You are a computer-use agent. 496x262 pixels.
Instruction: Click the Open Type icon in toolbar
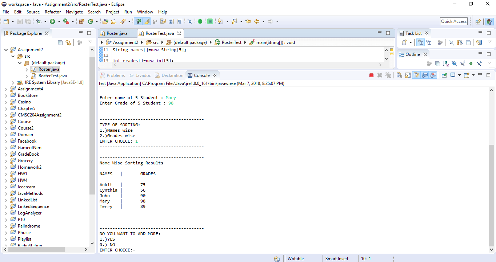tap(105, 21)
